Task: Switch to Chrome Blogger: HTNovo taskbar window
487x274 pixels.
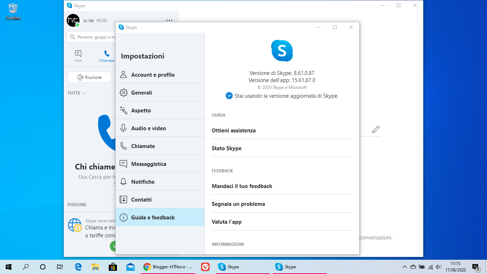Action: (x=168, y=267)
